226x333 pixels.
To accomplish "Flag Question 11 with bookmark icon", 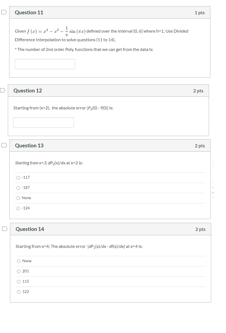I will pyautogui.click(x=4, y=12).
